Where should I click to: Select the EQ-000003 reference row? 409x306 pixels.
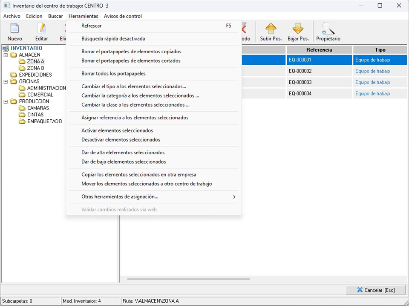click(300, 82)
